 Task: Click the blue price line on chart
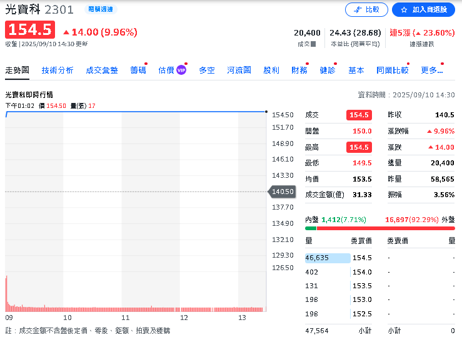point(136,112)
